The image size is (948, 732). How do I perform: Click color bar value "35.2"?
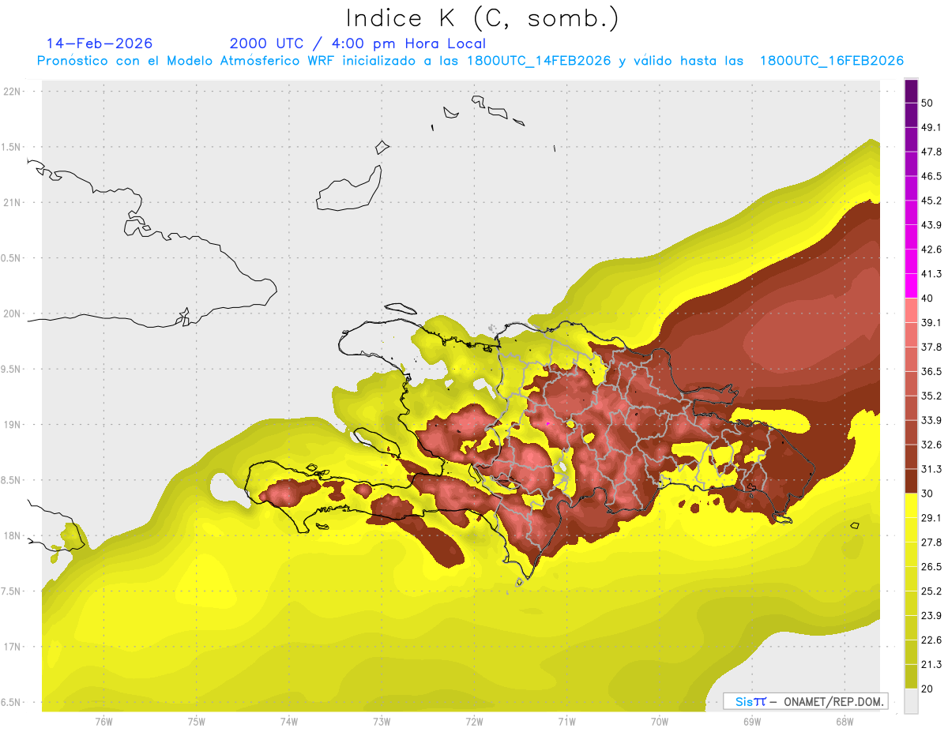(931, 396)
